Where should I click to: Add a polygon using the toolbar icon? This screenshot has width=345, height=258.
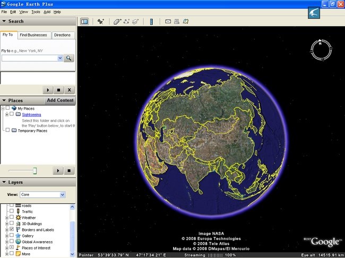point(117,22)
